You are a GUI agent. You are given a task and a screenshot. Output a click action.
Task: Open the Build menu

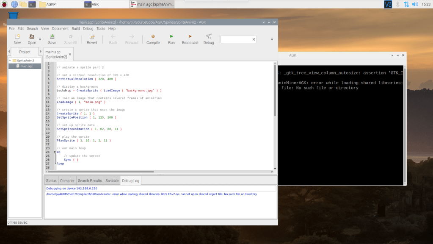coord(75,28)
